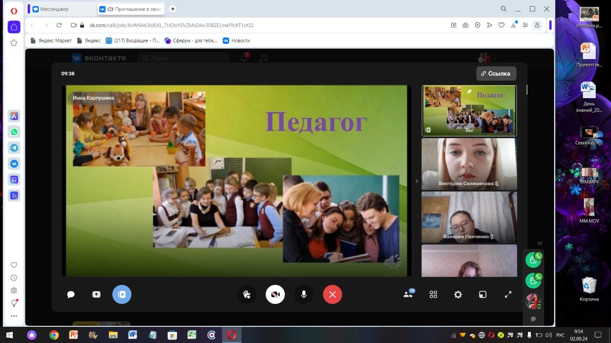The height and width of the screenshot is (343, 611).
Task: Open a new browser tab
Action: pos(173,9)
